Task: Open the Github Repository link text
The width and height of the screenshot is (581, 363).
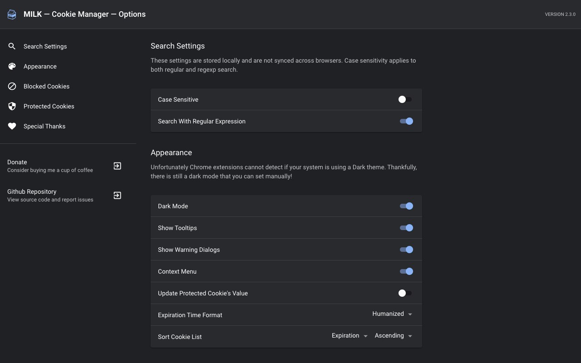Action: pos(32,191)
